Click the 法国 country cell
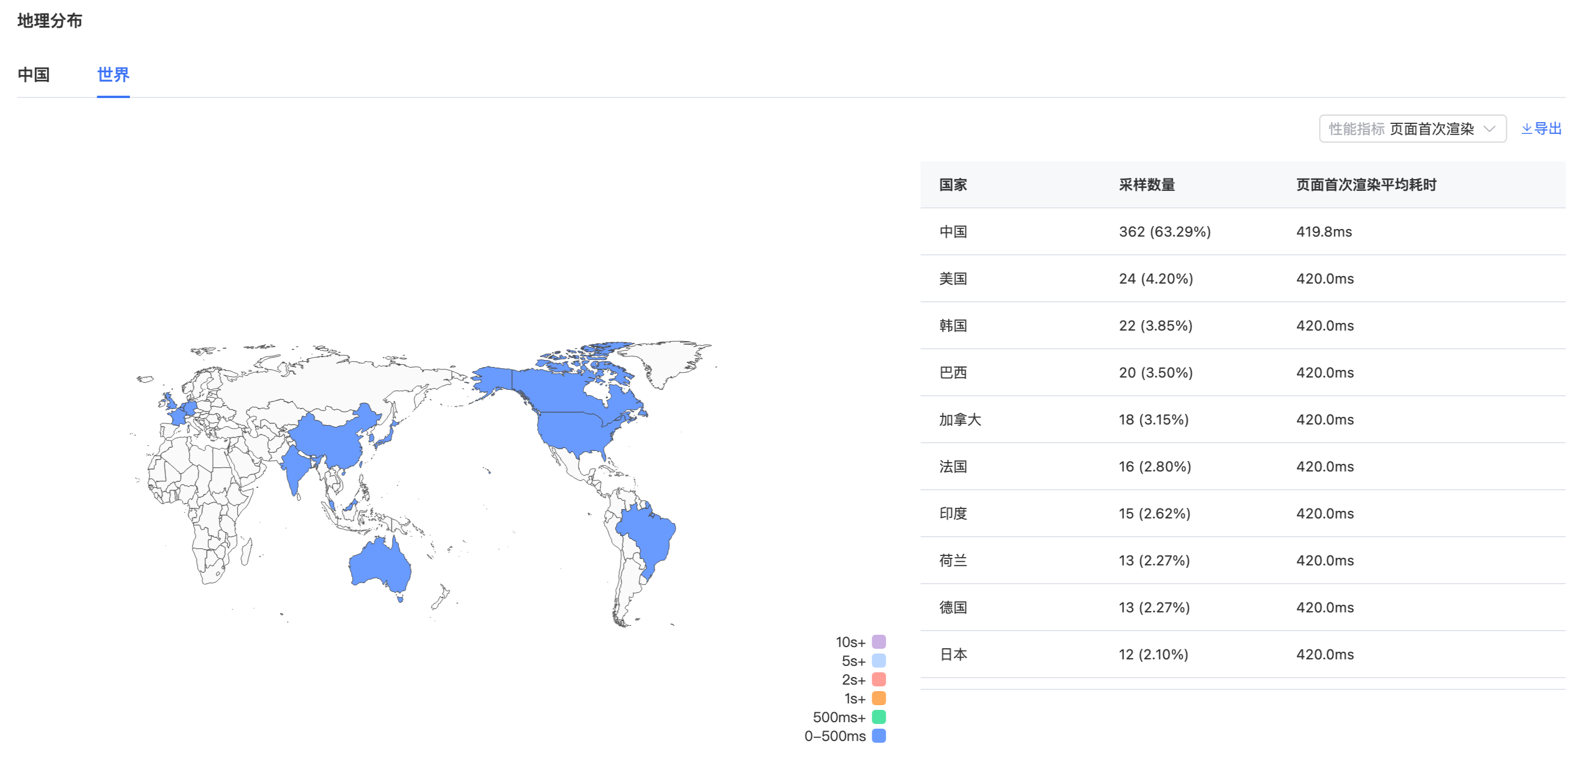 (x=953, y=467)
